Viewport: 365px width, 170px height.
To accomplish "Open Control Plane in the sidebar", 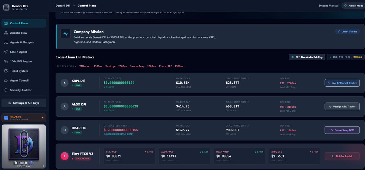I will (24, 23).
